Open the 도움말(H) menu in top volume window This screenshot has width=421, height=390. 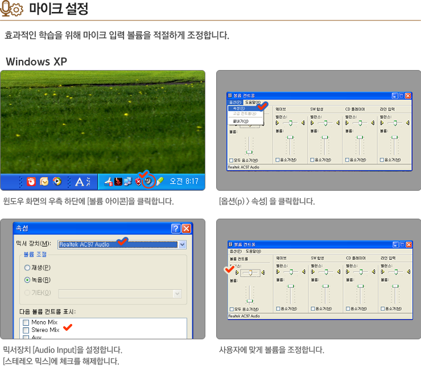tap(252, 102)
